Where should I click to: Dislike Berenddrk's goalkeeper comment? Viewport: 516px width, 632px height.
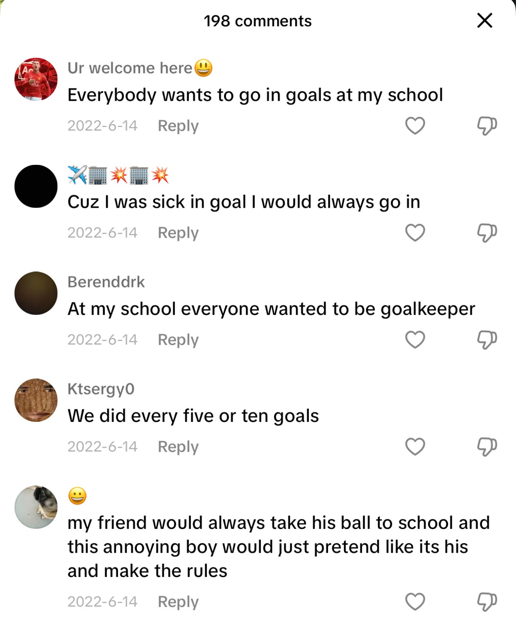click(487, 340)
